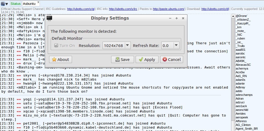This screenshot has width=264, height=131.
Task: Select user adan0s in nick list
Action: point(241,80)
